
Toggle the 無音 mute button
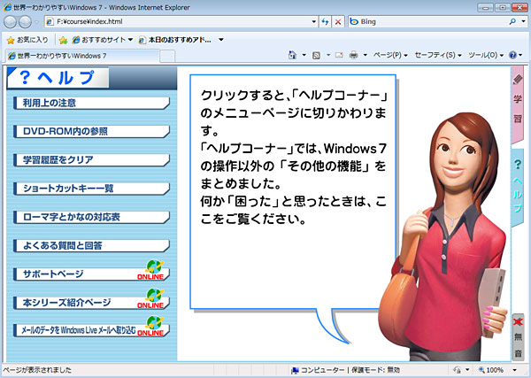518,337
